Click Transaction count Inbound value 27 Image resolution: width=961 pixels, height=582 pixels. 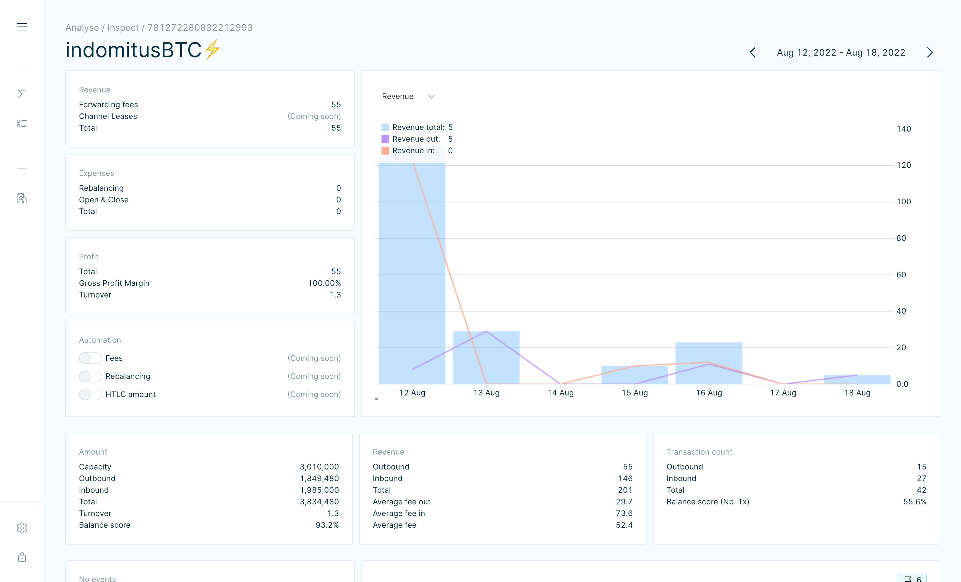(x=921, y=478)
